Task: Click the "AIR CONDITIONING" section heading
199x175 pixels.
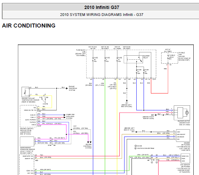Action: 29,26
